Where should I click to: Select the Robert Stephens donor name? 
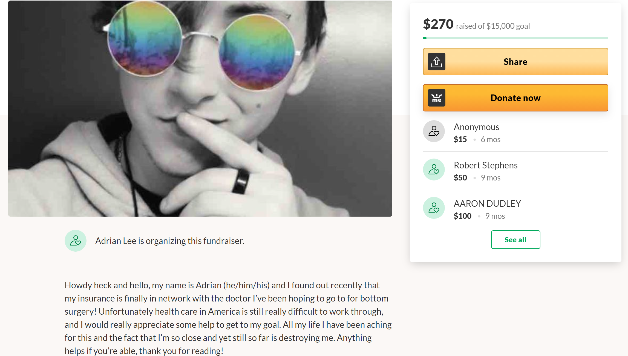pos(485,165)
